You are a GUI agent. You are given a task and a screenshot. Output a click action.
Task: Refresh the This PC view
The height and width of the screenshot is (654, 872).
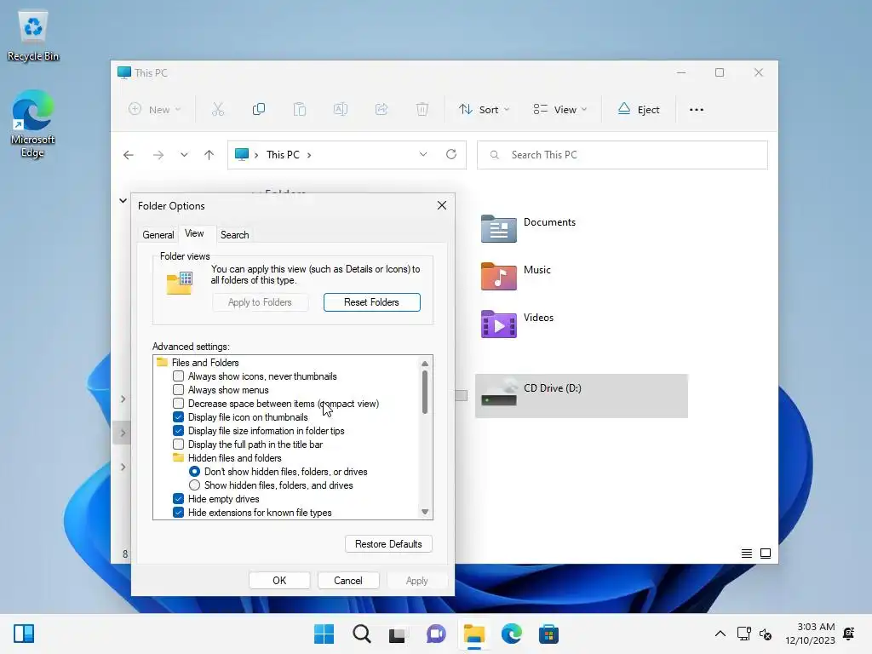click(451, 155)
